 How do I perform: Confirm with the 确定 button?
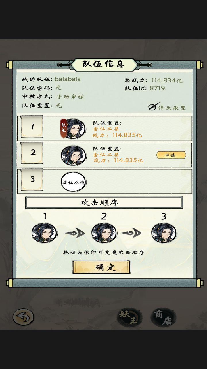101,267
